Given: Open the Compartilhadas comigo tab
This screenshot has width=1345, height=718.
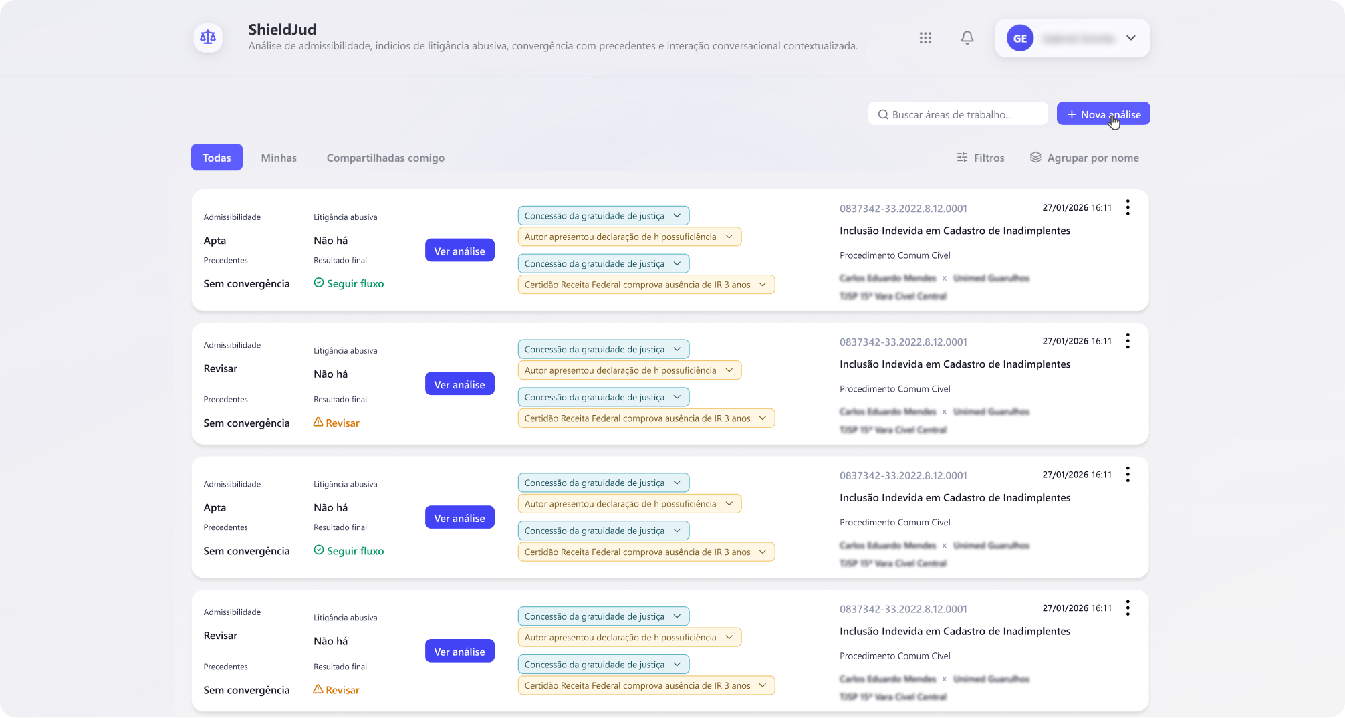Looking at the screenshot, I should 386,158.
